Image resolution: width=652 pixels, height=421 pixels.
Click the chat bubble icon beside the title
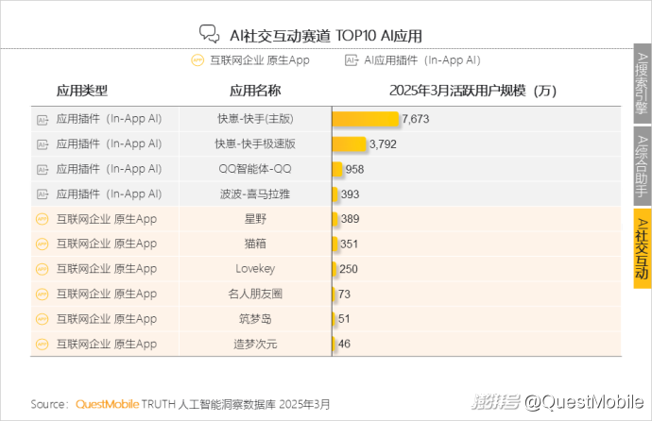click(x=209, y=34)
